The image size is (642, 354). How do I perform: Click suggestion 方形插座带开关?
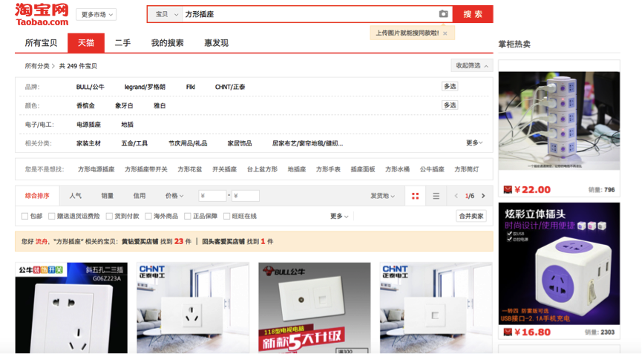click(x=145, y=169)
